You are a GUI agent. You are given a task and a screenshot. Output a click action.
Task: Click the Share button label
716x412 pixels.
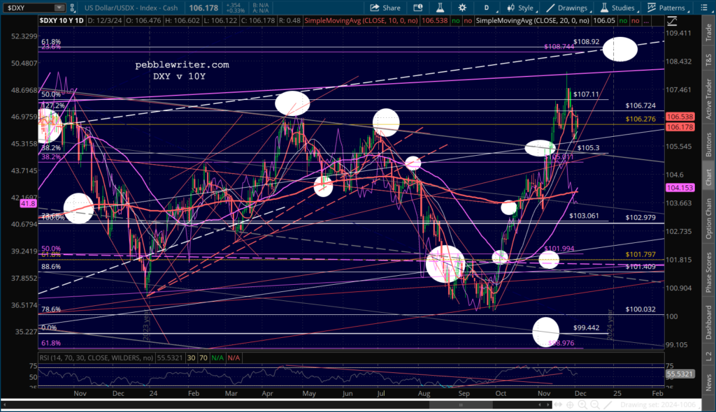[392, 8]
